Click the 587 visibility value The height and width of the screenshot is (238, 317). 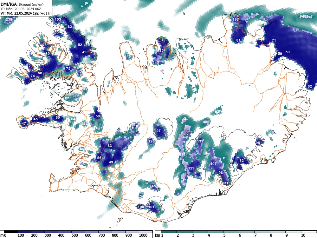click(x=182, y=155)
